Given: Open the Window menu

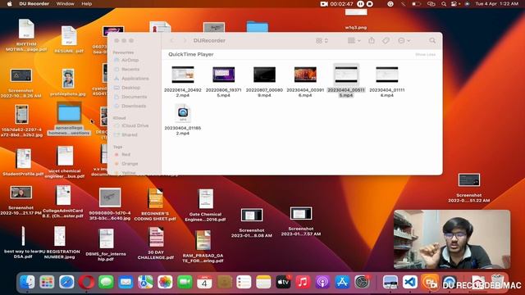Looking at the screenshot, I should pyautogui.click(x=65, y=3).
